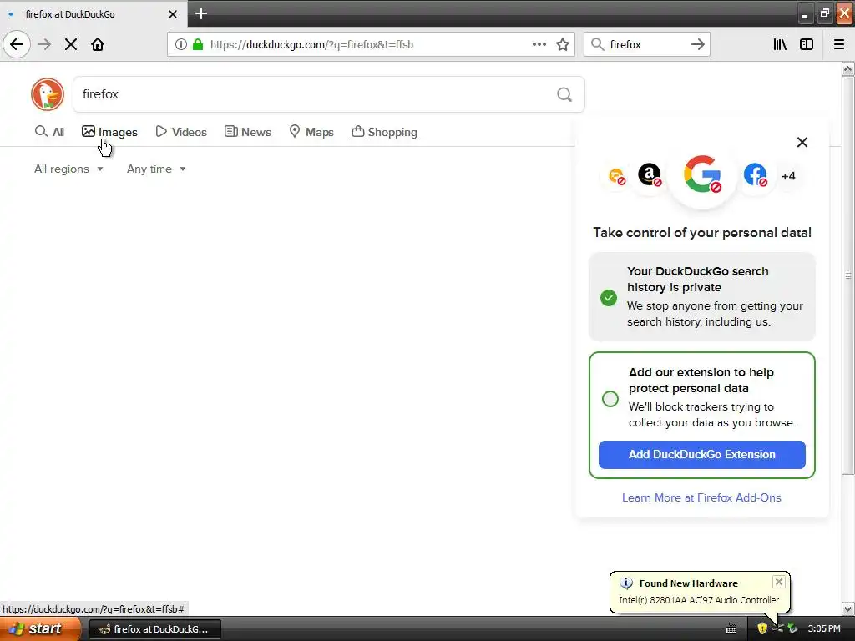This screenshot has width=855, height=641.
Task: Click the page scrollbar down arrow
Action: pyautogui.click(x=848, y=608)
